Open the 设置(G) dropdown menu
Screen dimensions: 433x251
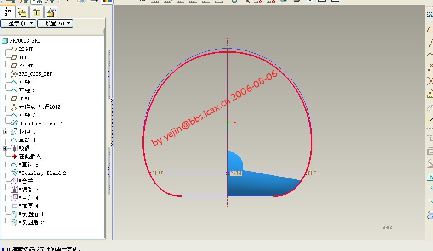pos(55,23)
